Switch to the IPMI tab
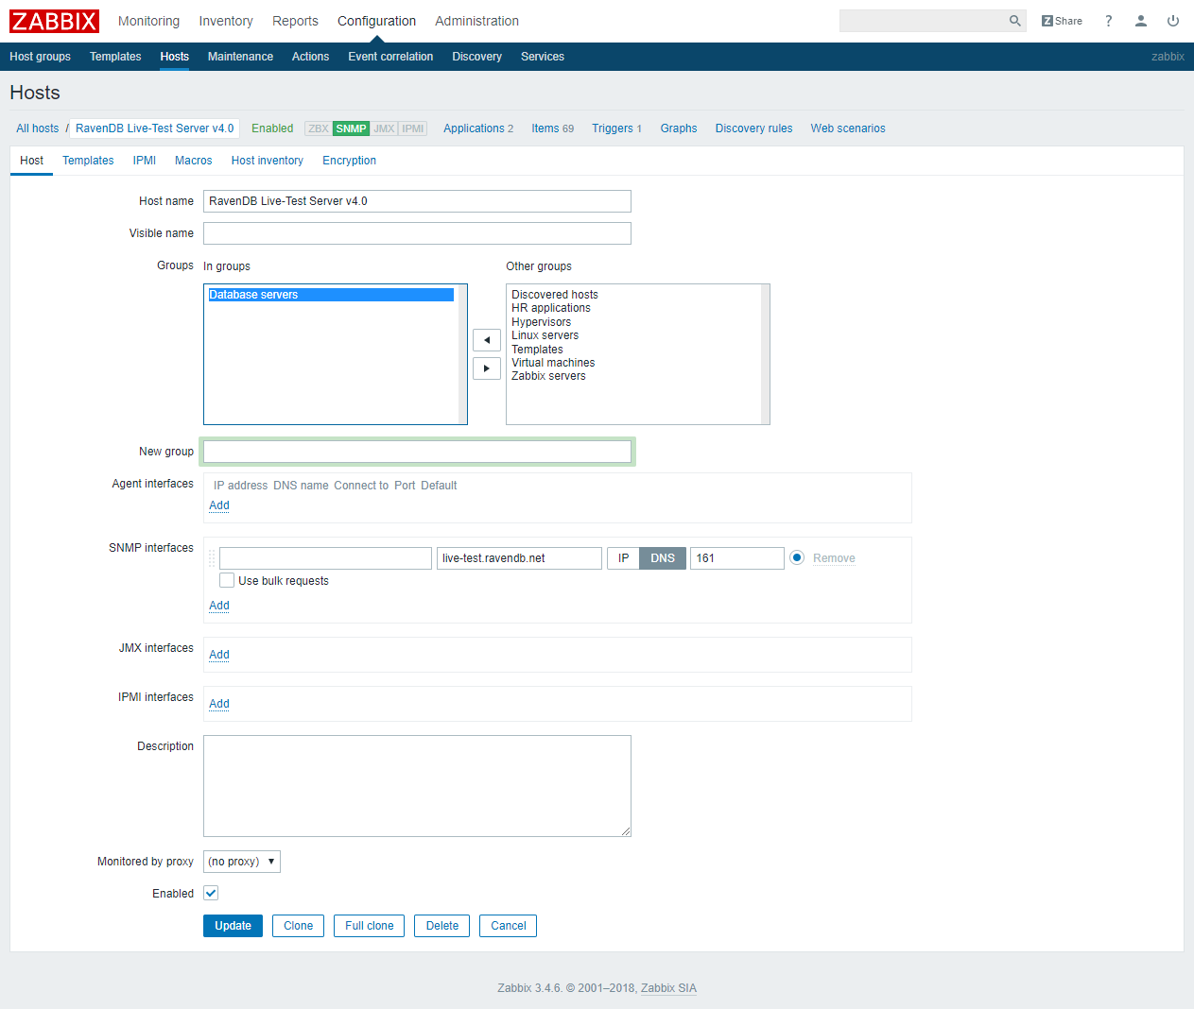Screen dimensions: 1194x1009 (x=145, y=161)
